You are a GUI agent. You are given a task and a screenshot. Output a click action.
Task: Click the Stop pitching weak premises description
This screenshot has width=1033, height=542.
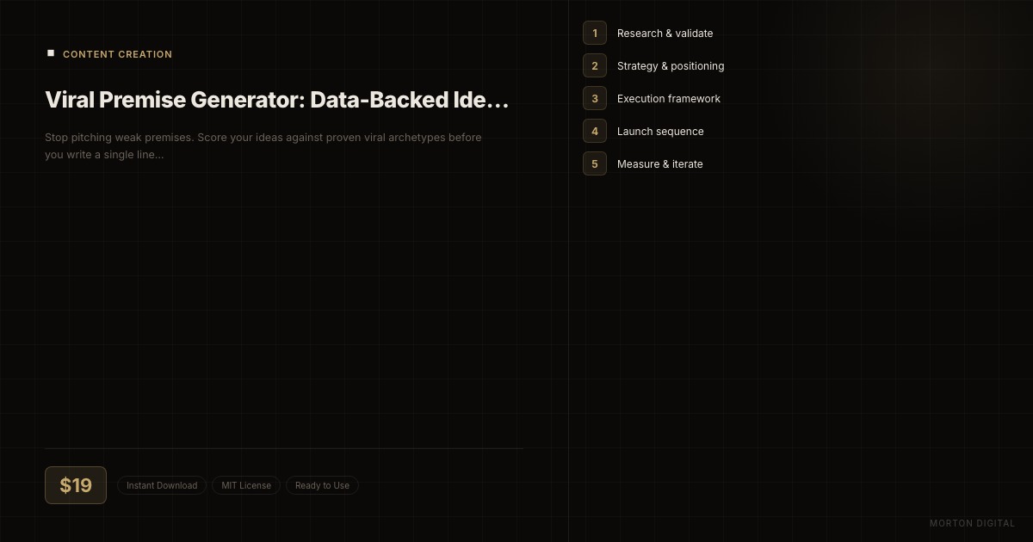[x=263, y=146]
